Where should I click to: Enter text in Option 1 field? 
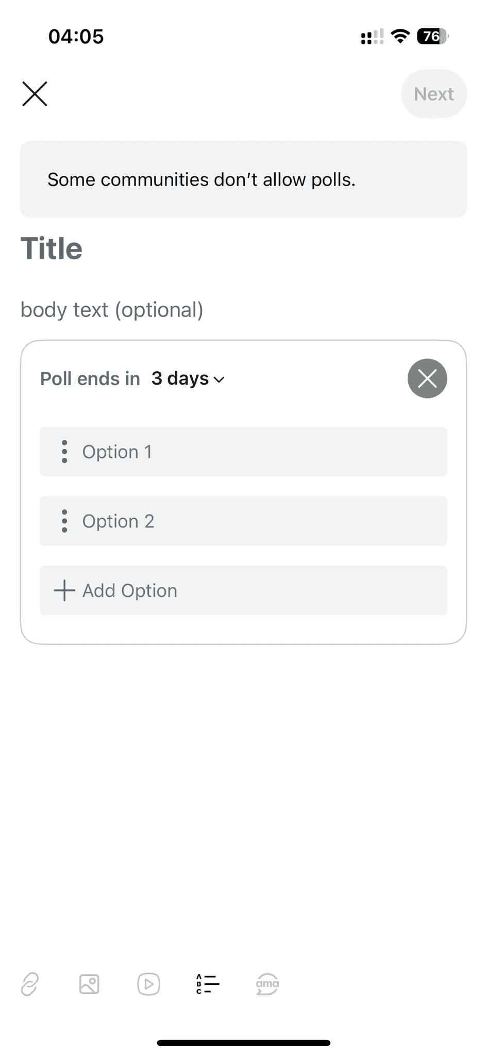pyautogui.click(x=258, y=452)
